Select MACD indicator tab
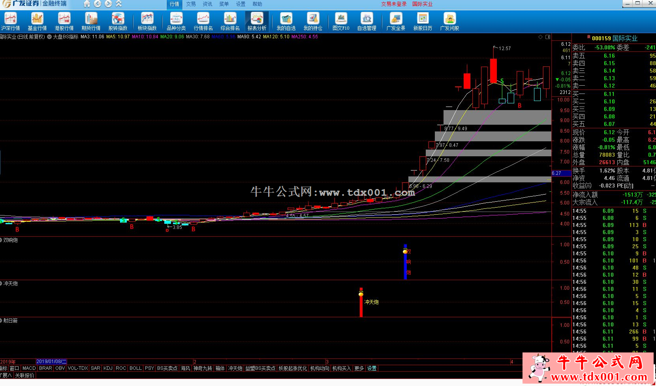This screenshot has height=386, width=656. click(x=29, y=368)
